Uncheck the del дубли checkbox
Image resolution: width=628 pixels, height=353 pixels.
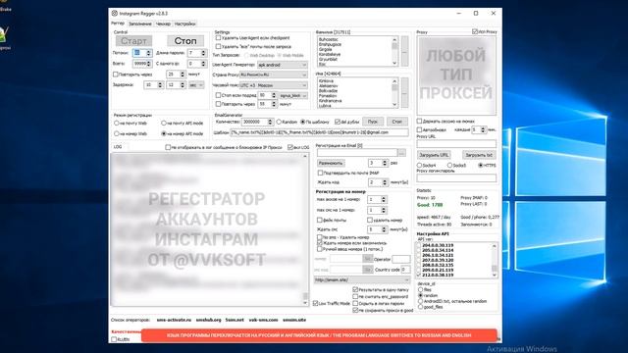pos(338,122)
